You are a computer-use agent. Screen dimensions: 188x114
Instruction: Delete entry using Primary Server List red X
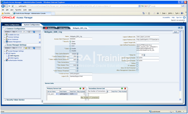pyautogui.click(x=84, y=88)
